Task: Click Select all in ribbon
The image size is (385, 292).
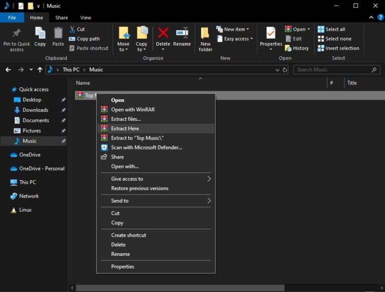Action: (331, 29)
